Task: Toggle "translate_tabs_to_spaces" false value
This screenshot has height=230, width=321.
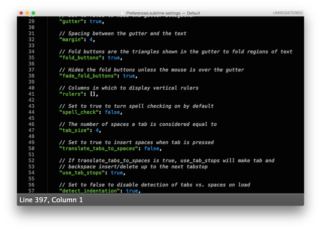Action: click(152, 148)
